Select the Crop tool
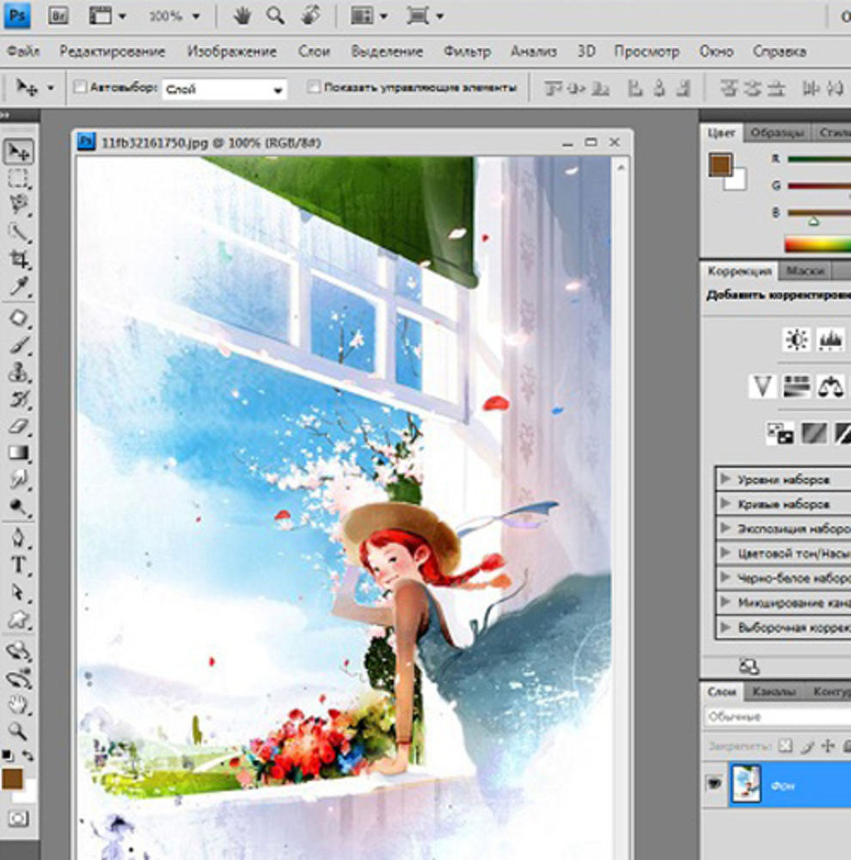The height and width of the screenshot is (860, 851). [x=19, y=259]
